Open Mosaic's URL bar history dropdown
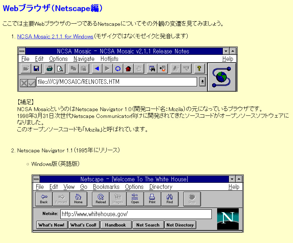Viewport: 293px width, 243px height. click(202, 82)
